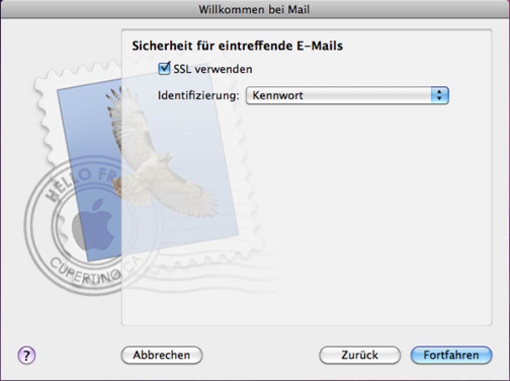
Task: Click the 'Kennwort' text in the popup
Action: pos(278,96)
